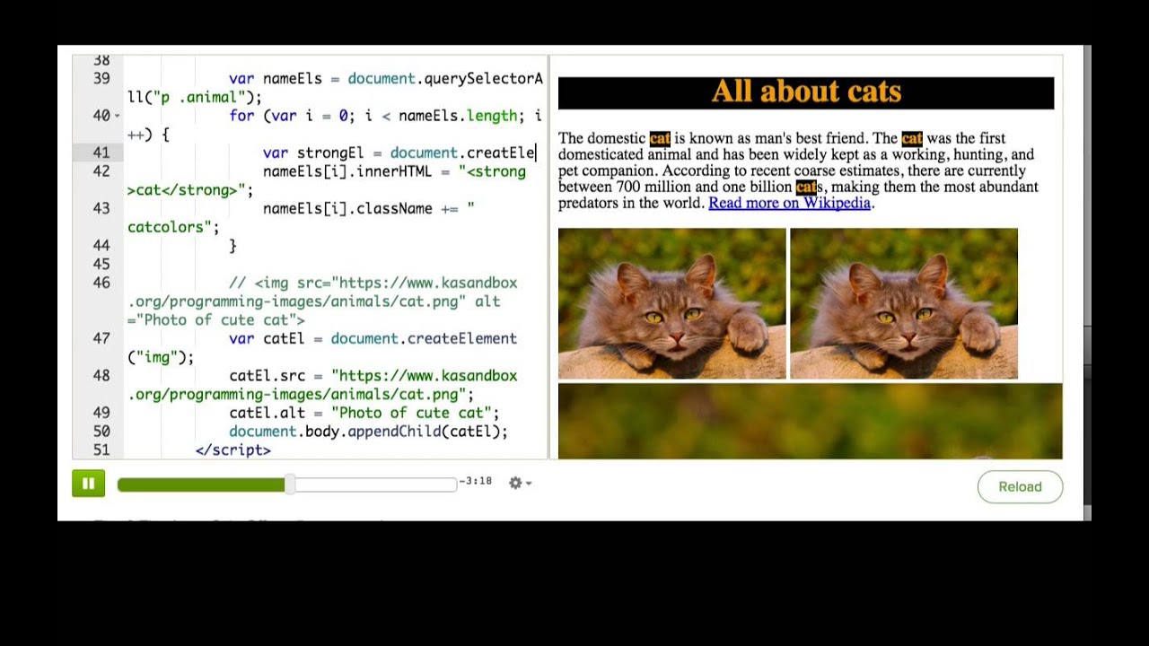
Task: Click the first cat photo in the output
Action: [x=671, y=303]
